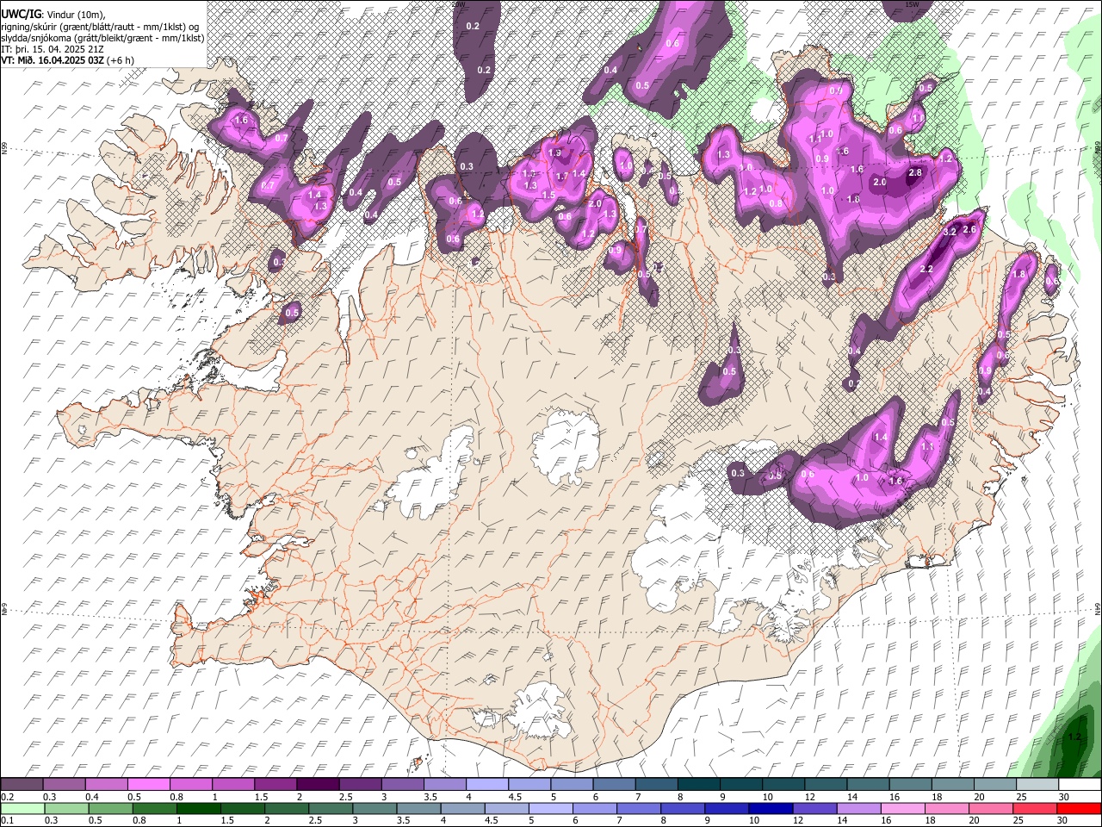Click the initial time 'IT: þri. 15. 04. 2025 21Z'
The height and width of the screenshot is (827, 1102).
pyautogui.click(x=53, y=49)
